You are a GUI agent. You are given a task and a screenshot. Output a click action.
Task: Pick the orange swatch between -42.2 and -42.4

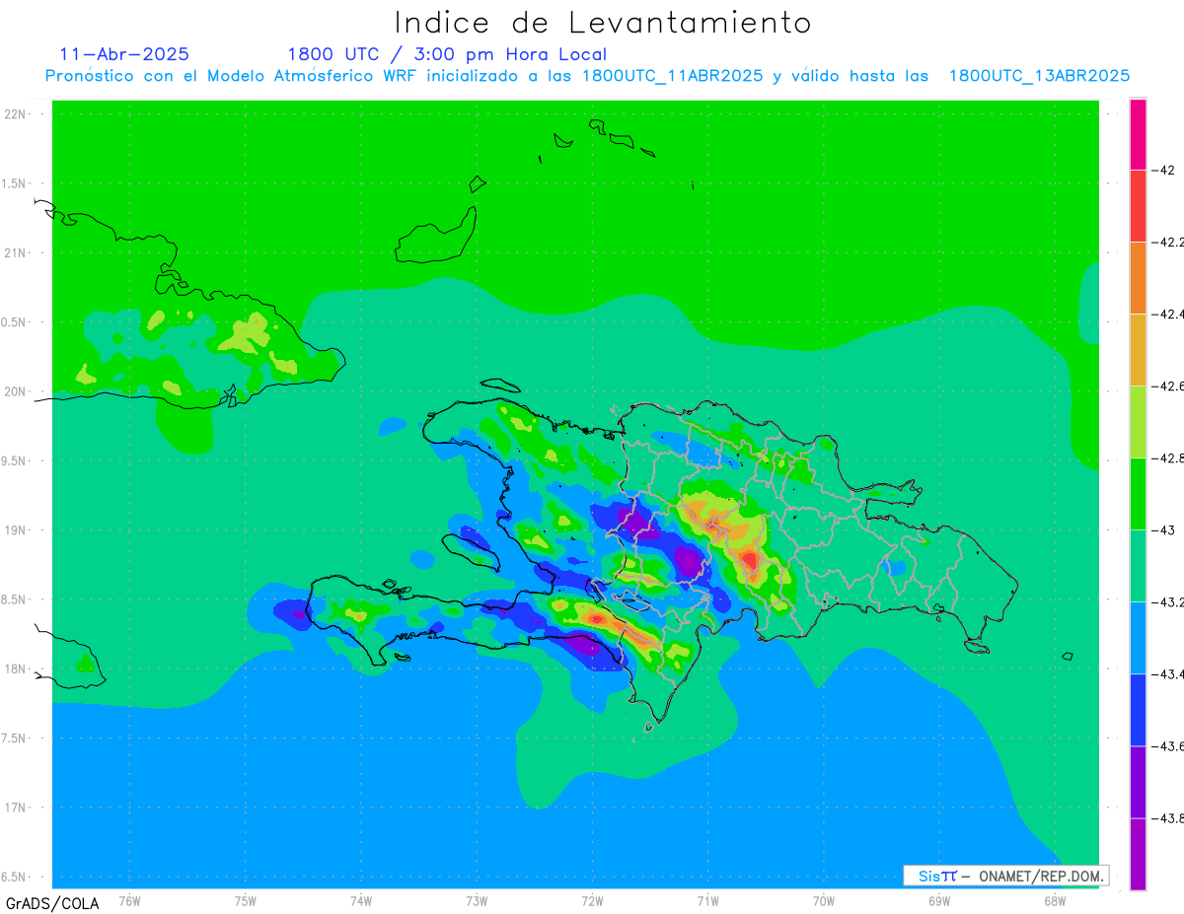point(1138,277)
